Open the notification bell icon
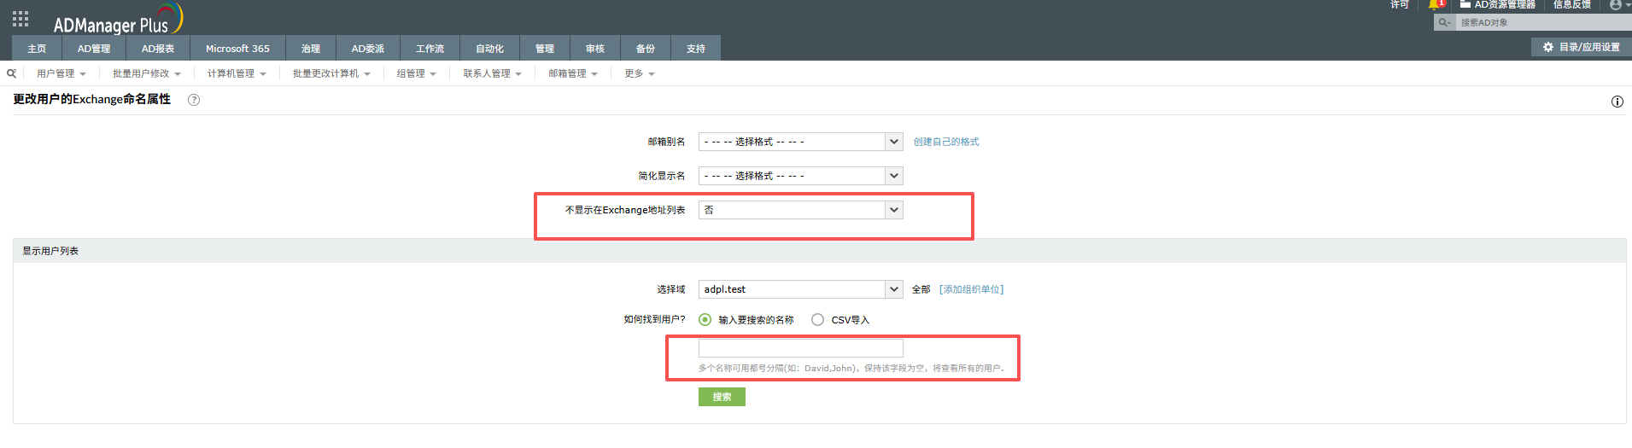This screenshot has height=448, width=1632. 1435,5
